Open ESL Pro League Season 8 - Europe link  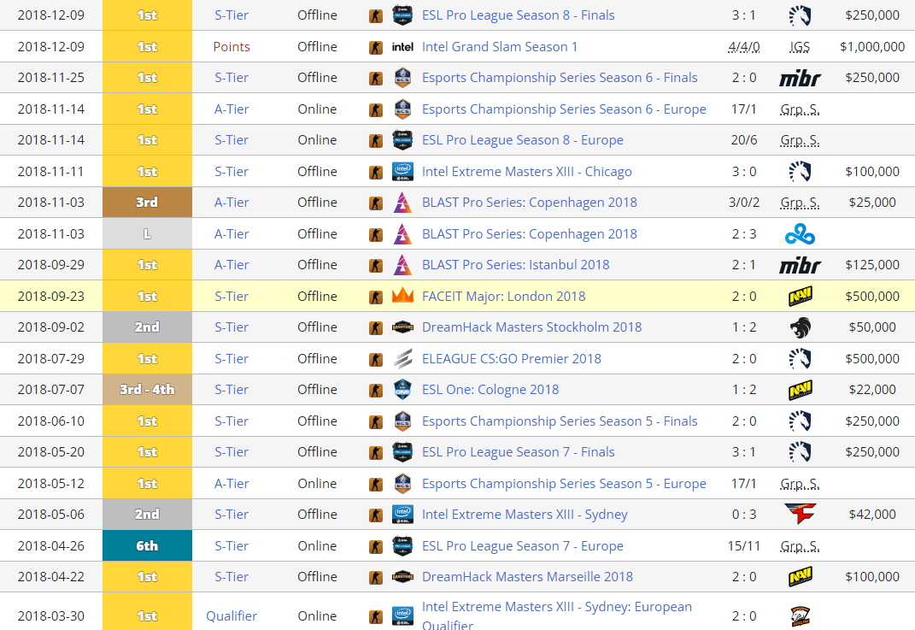[x=522, y=140]
